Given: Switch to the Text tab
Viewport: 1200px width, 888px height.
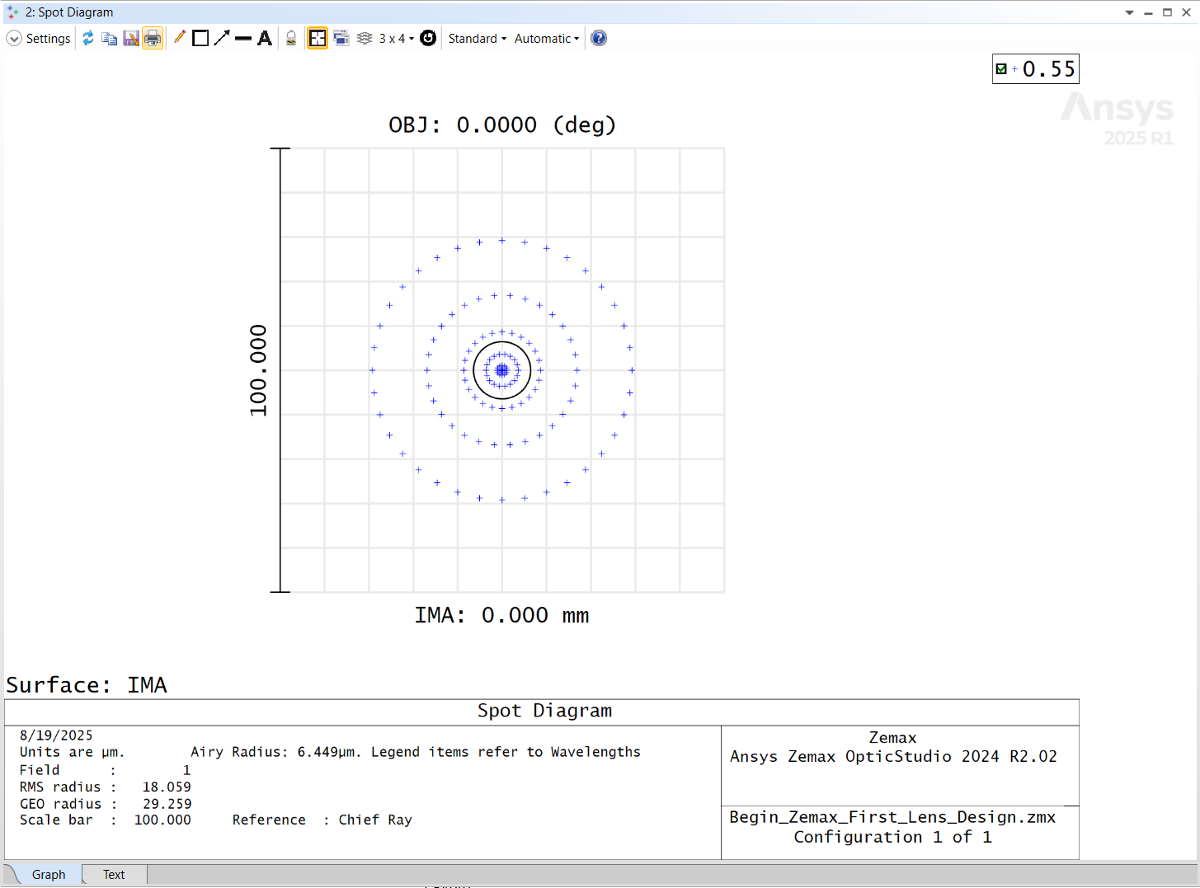Looking at the screenshot, I should click(114, 875).
